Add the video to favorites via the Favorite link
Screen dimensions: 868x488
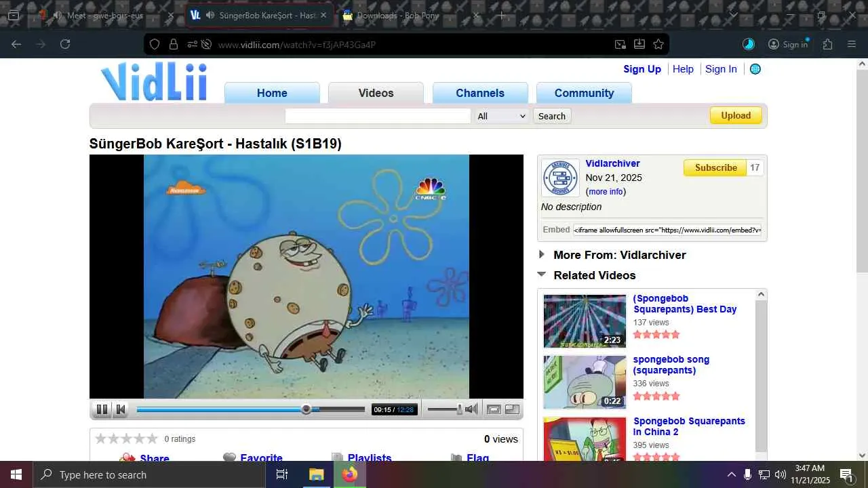[x=261, y=458]
